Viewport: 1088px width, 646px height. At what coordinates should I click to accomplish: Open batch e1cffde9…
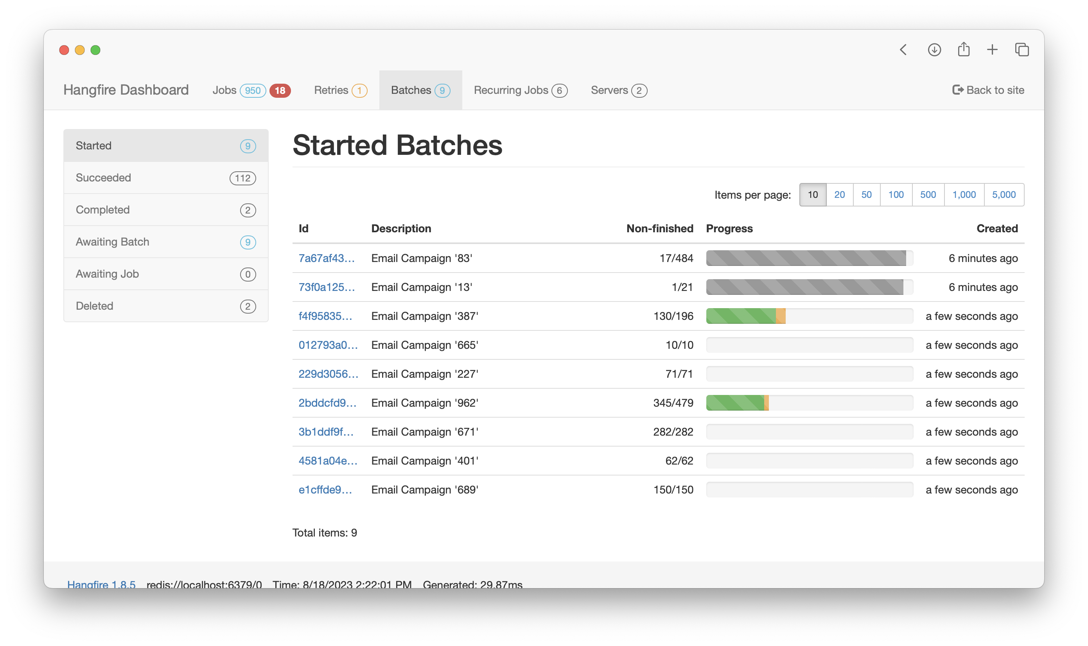point(325,490)
